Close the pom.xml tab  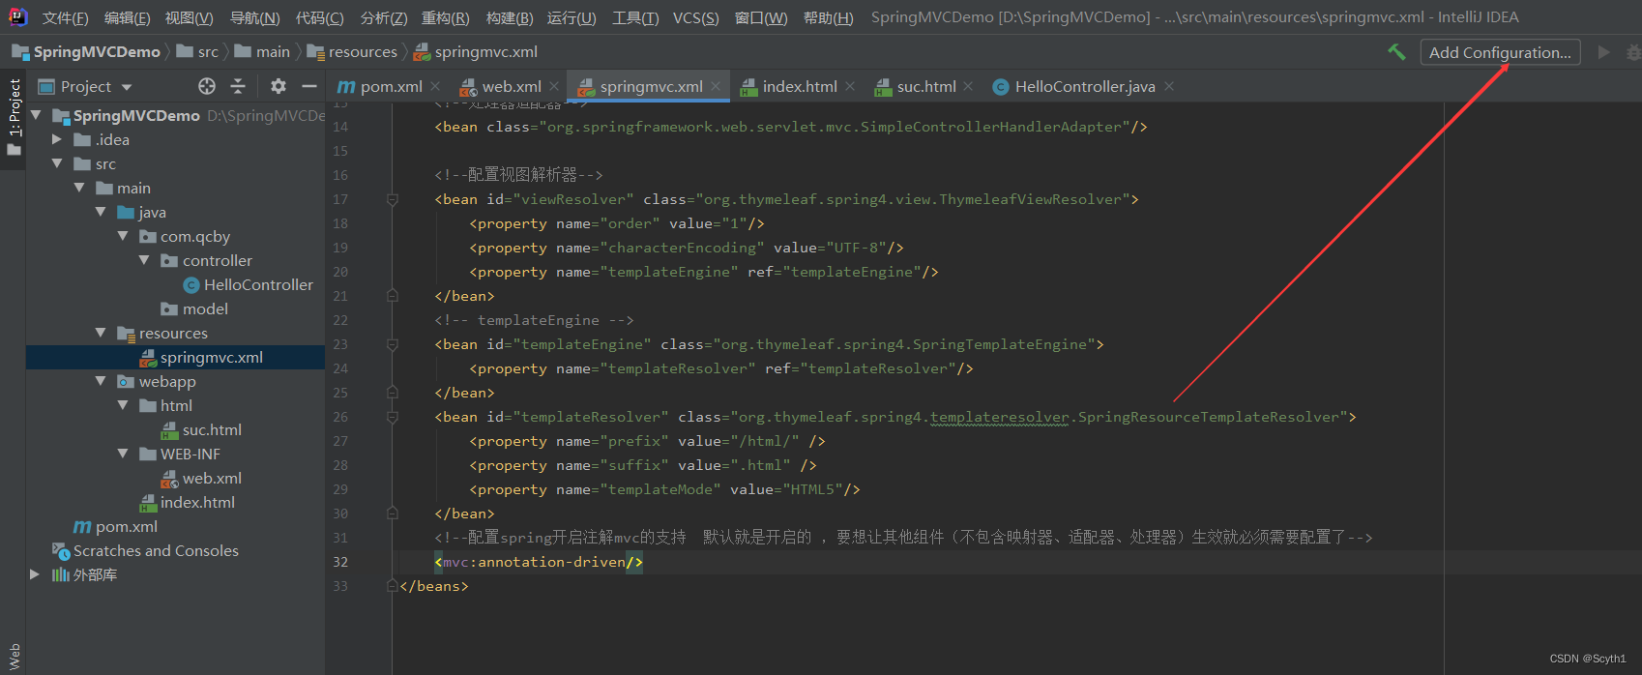click(435, 86)
